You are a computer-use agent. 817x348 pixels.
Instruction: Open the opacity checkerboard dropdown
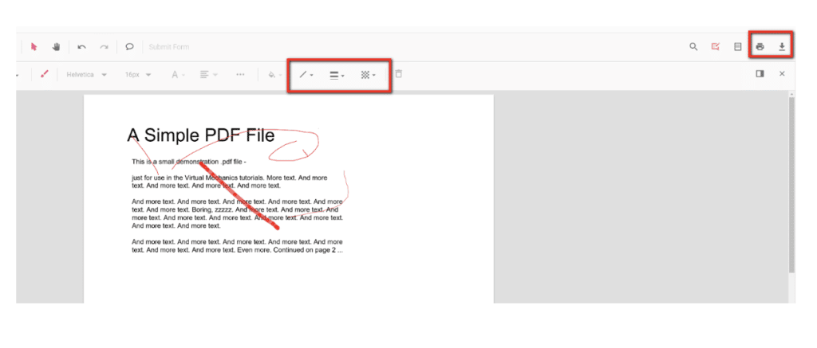pos(368,75)
